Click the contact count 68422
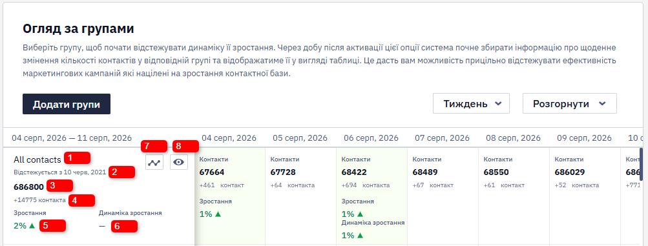The width and height of the screenshot is (648, 246). (354, 172)
